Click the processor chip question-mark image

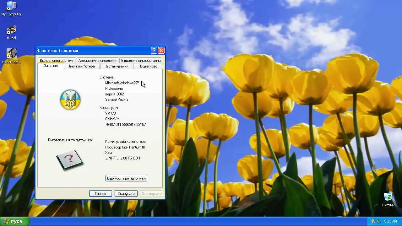pyautogui.click(x=70, y=160)
